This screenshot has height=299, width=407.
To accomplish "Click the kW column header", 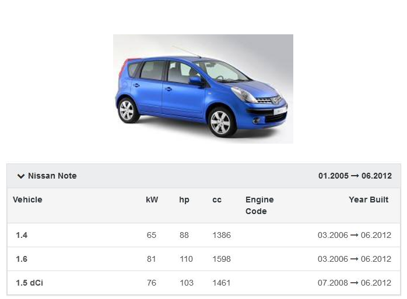I will (x=152, y=200).
